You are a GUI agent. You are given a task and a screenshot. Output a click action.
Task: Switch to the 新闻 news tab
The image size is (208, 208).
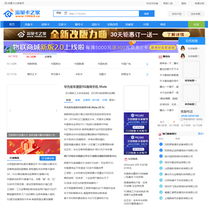pos(68,100)
